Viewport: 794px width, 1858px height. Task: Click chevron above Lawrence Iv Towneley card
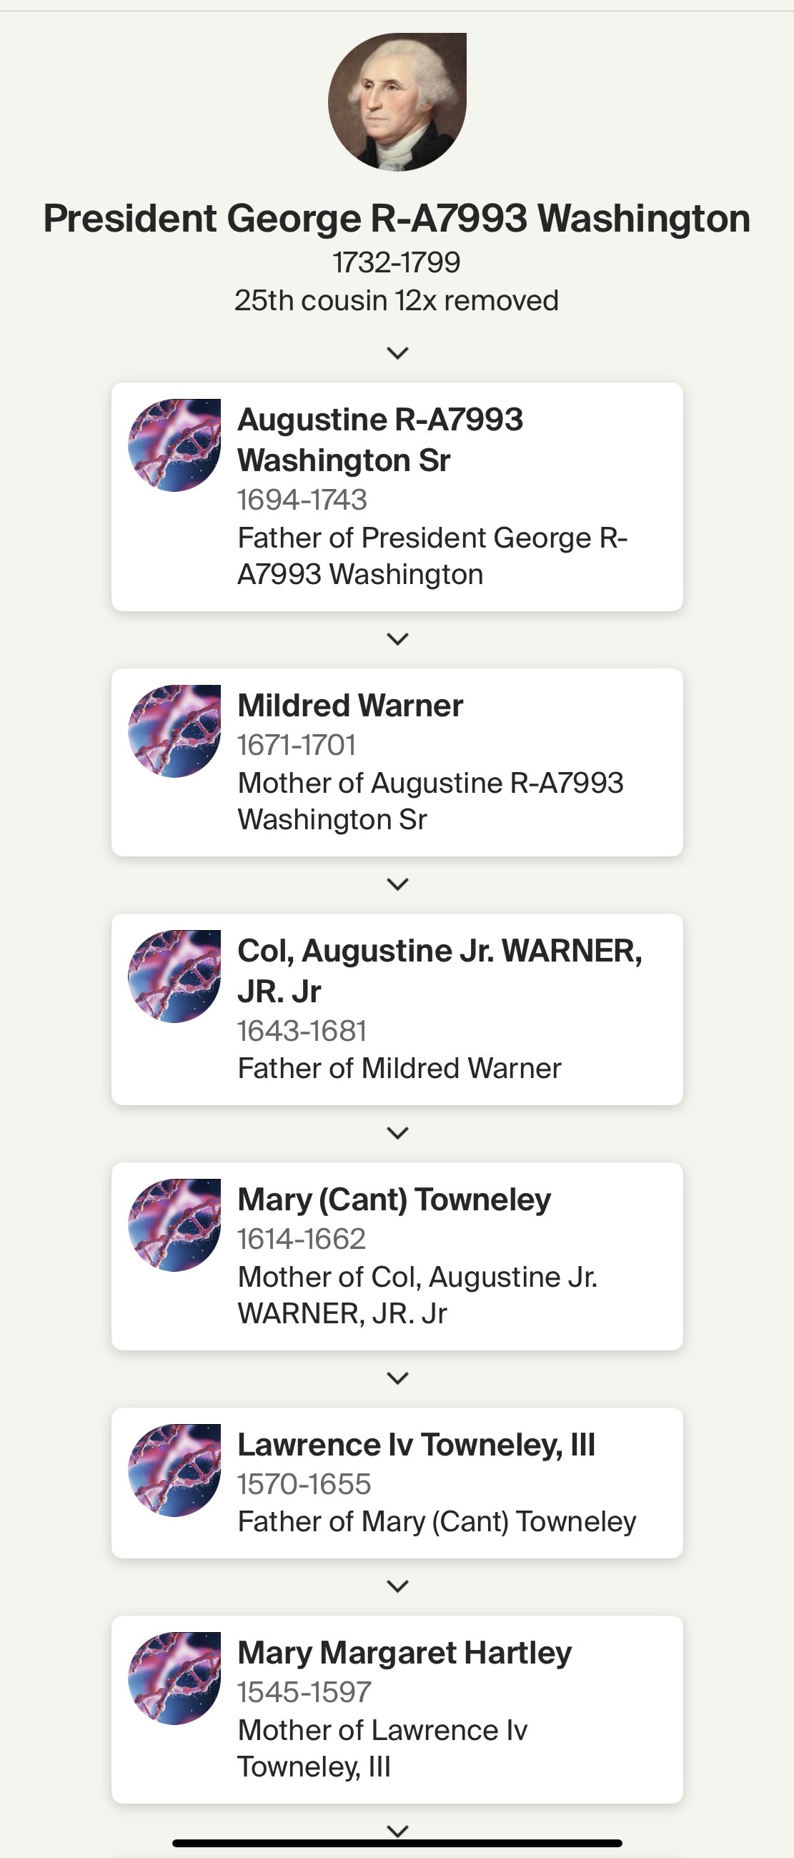398,1378
